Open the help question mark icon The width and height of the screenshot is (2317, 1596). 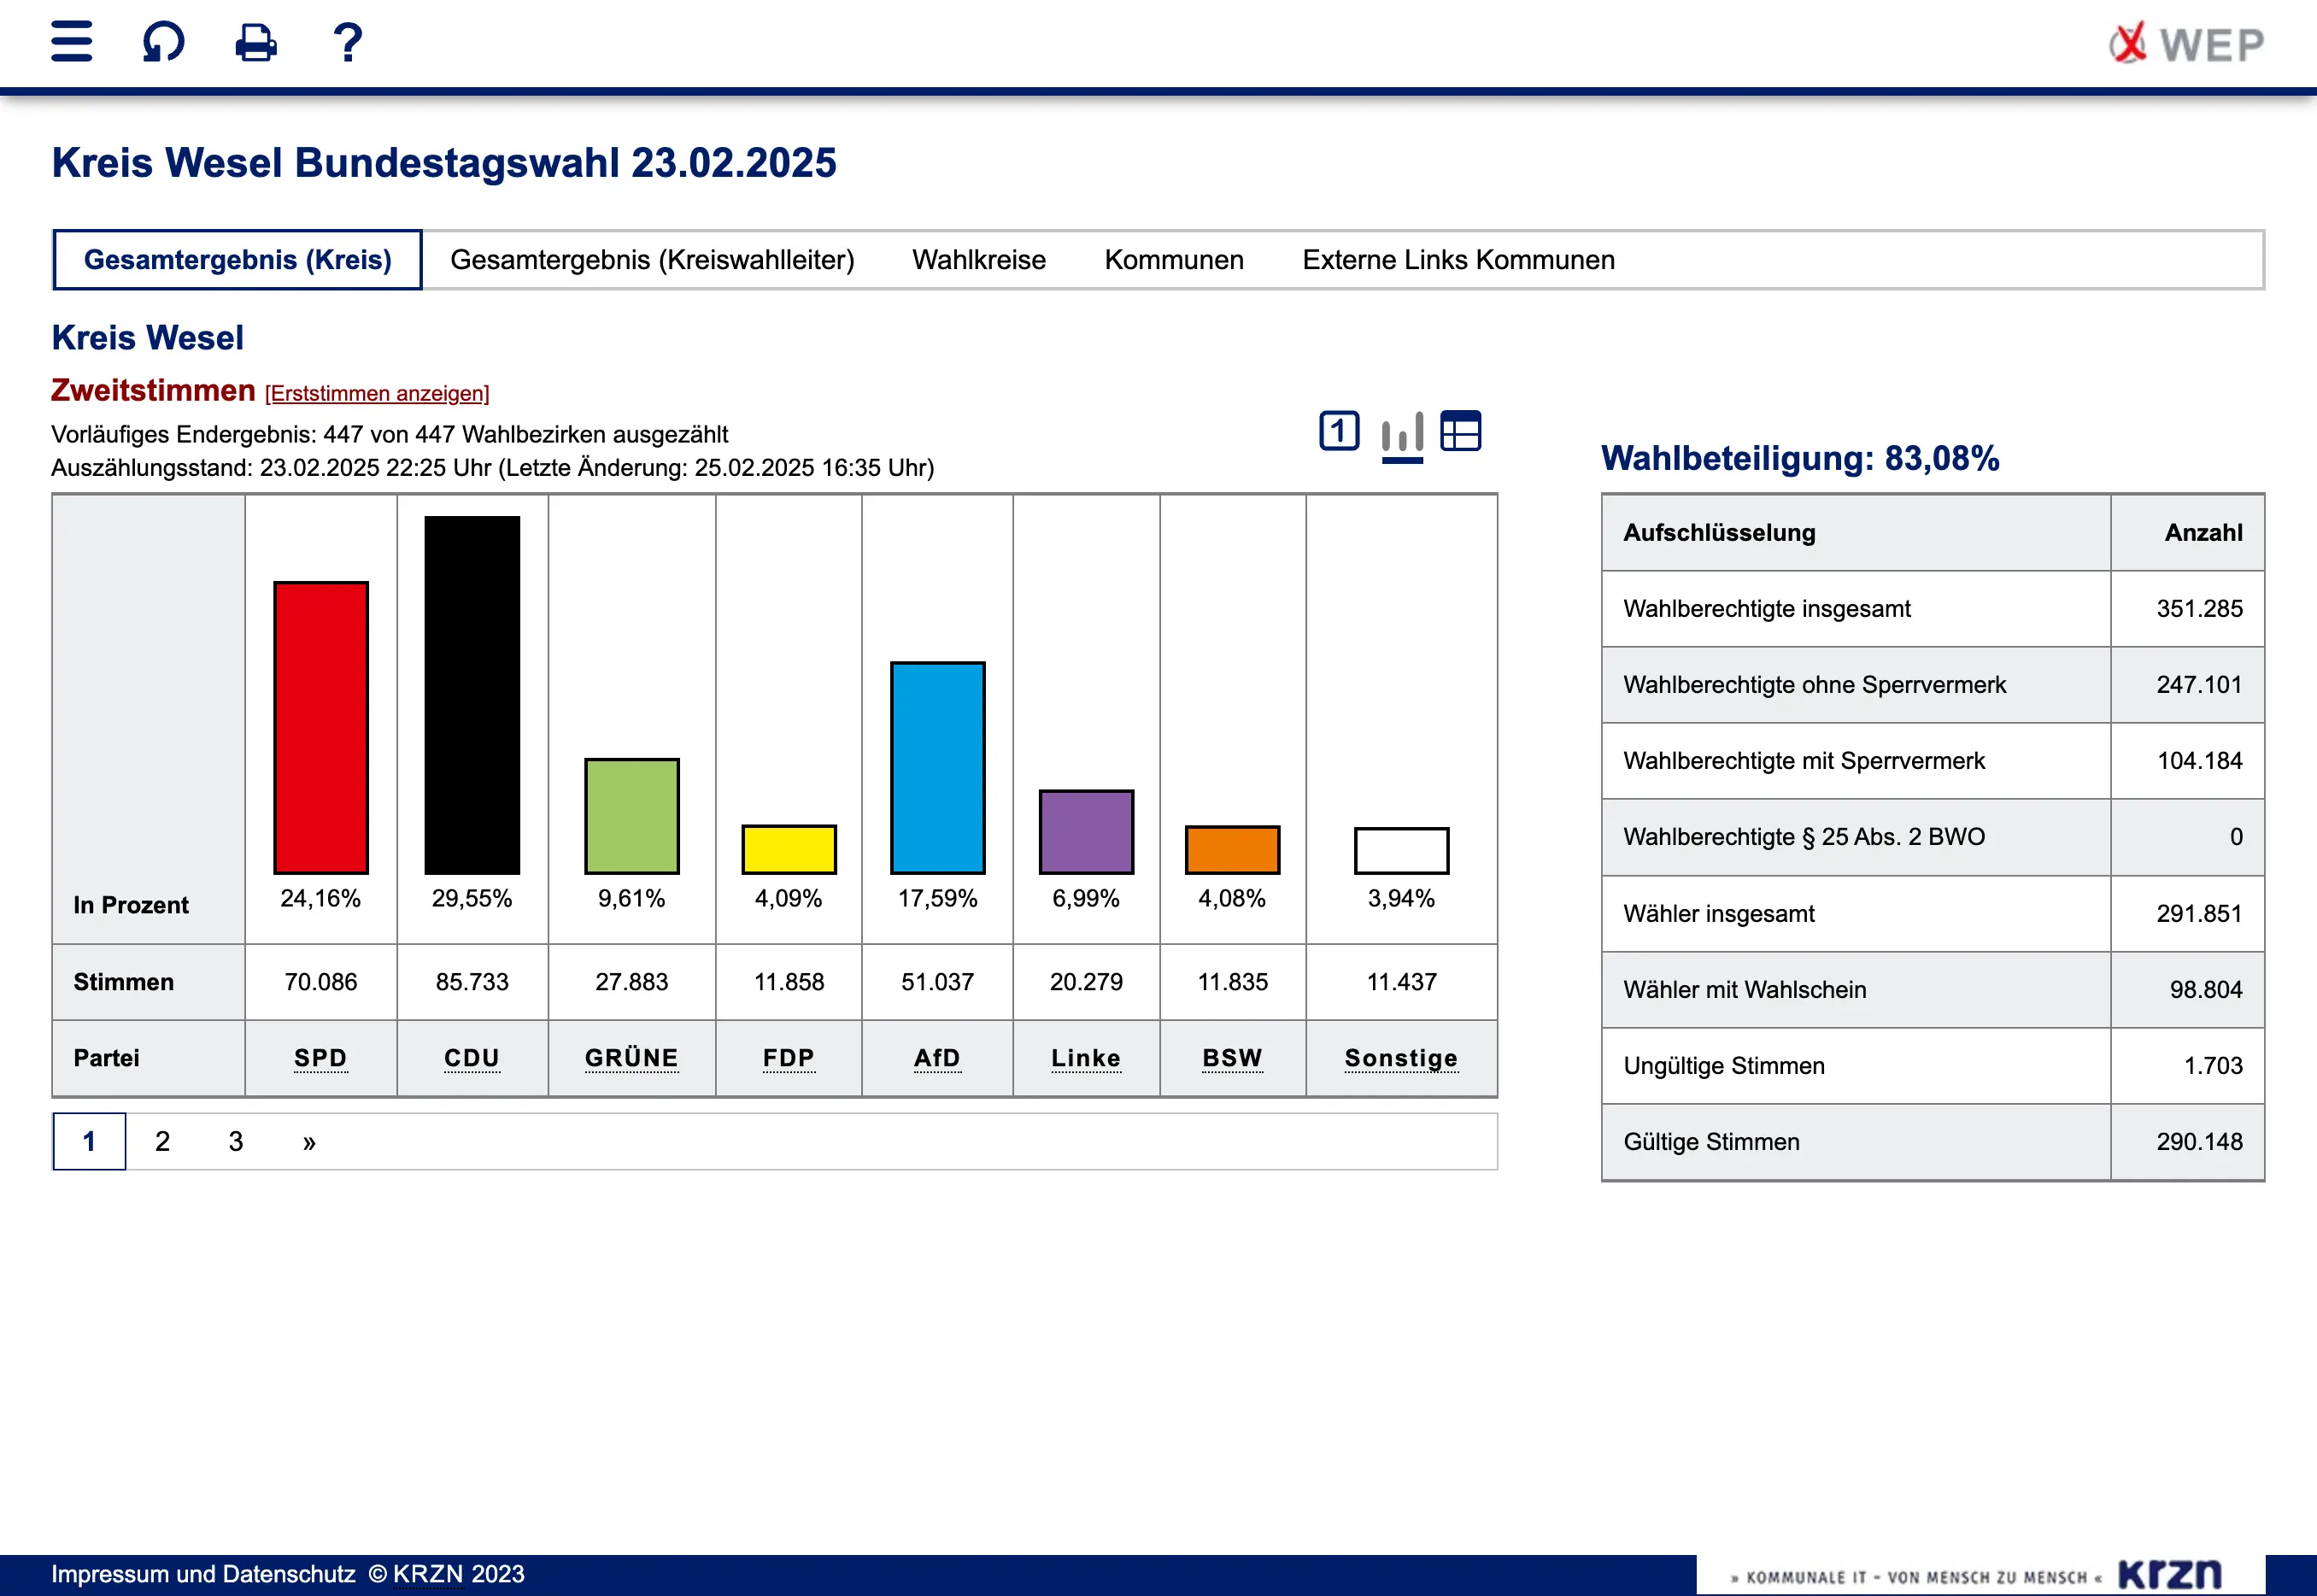pyautogui.click(x=347, y=42)
